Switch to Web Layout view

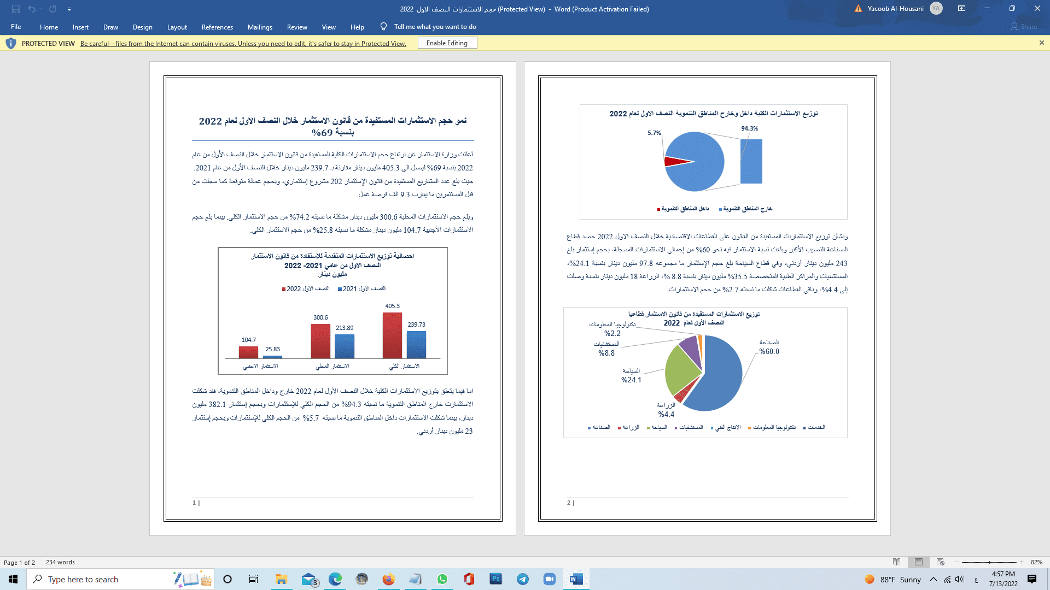[941, 562]
